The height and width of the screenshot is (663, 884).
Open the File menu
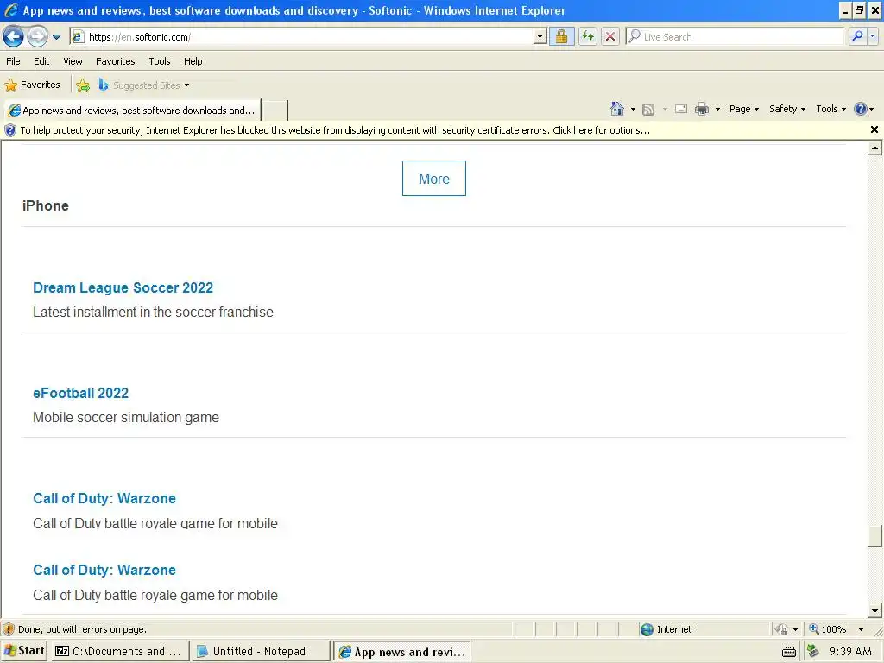(13, 61)
